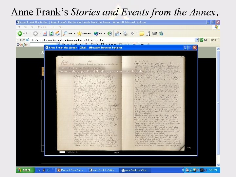Image resolution: width=236 pixels, height=177 pixels.
Task: Click the vertical scrollbar up arrow
Action: (x=218, y=49)
